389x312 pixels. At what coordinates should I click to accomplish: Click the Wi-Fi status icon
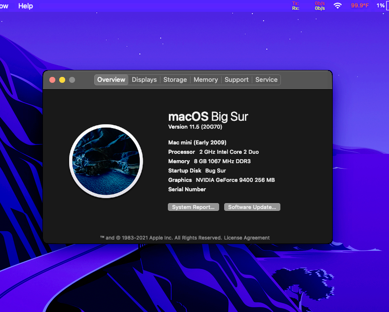(337, 5)
